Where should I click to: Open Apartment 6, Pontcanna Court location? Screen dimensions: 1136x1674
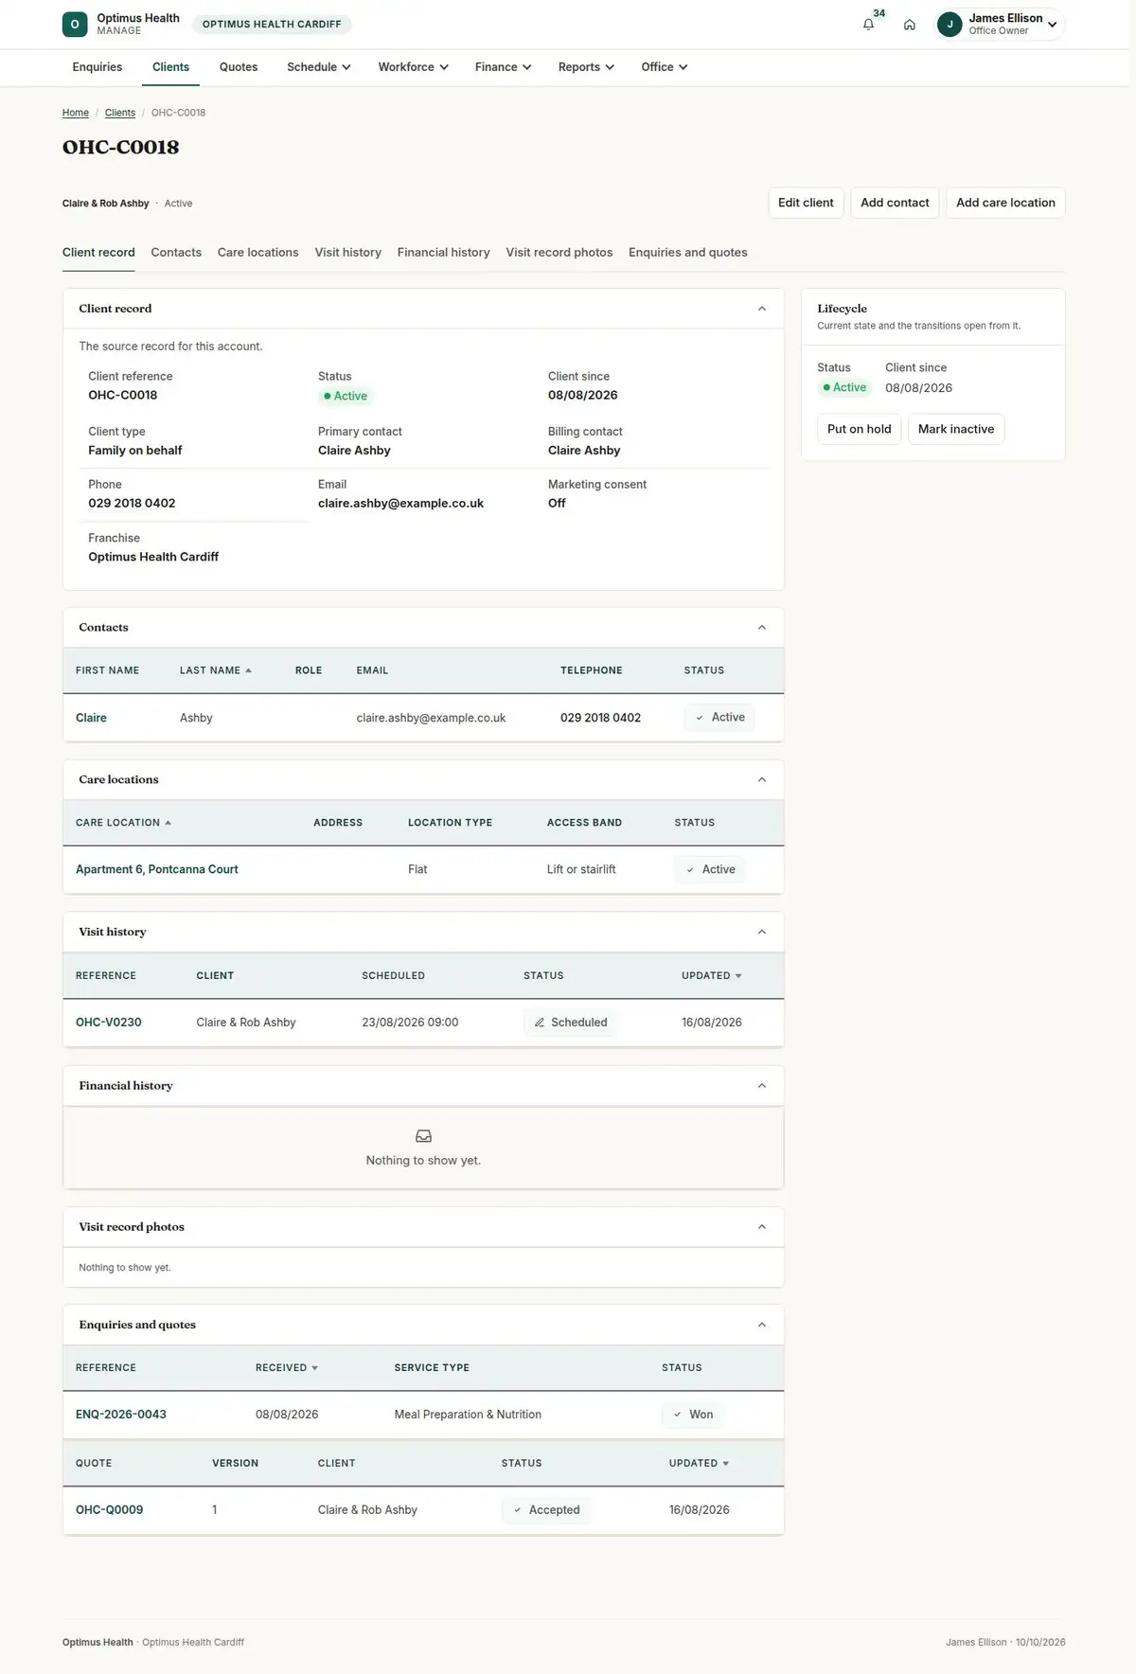click(157, 869)
